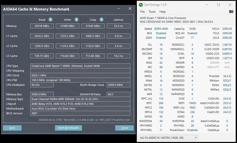Click the Save button in AIDA64
Viewport: 237px width, 143px height.
tap(12, 128)
